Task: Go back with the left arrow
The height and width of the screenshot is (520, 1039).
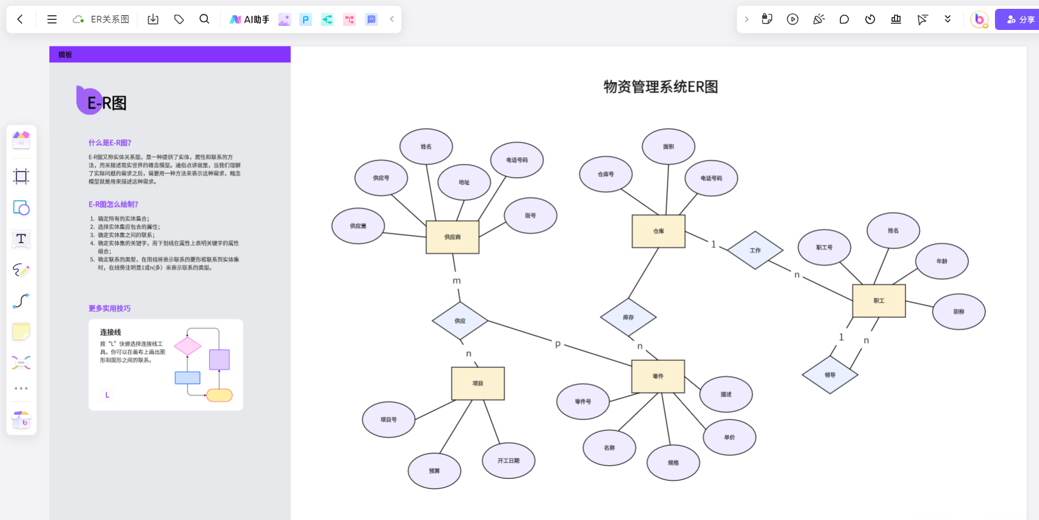Action: tap(20, 19)
